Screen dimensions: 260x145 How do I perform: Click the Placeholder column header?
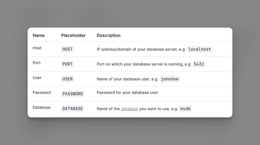point(73,35)
